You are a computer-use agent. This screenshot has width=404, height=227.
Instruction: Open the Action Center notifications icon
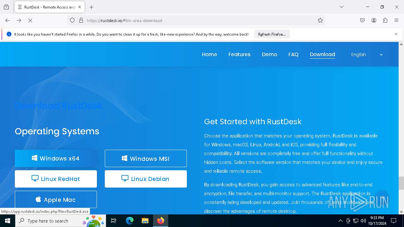tap(394, 221)
